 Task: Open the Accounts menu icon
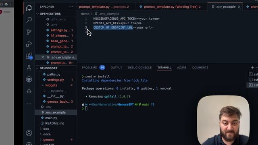(29, 133)
